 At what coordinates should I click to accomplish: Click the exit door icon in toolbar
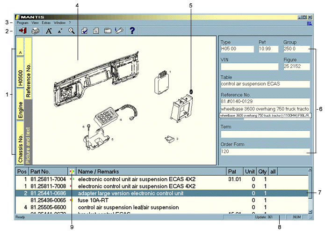(x=22, y=31)
